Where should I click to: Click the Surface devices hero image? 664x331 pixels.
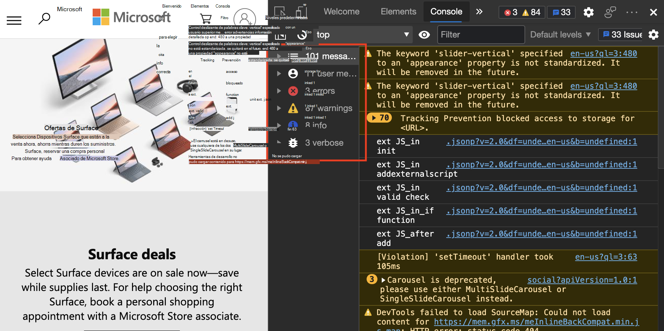tap(133, 115)
